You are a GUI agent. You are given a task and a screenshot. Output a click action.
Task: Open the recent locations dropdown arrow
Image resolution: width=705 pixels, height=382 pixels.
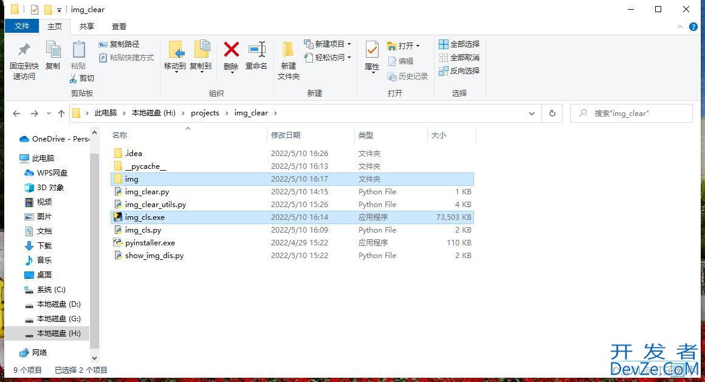tap(49, 113)
